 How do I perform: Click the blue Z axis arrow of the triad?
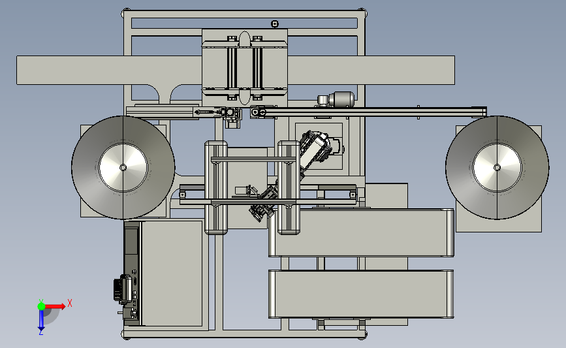pyautogui.click(x=41, y=321)
